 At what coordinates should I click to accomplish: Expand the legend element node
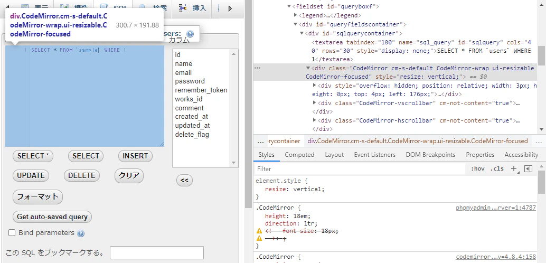point(295,15)
